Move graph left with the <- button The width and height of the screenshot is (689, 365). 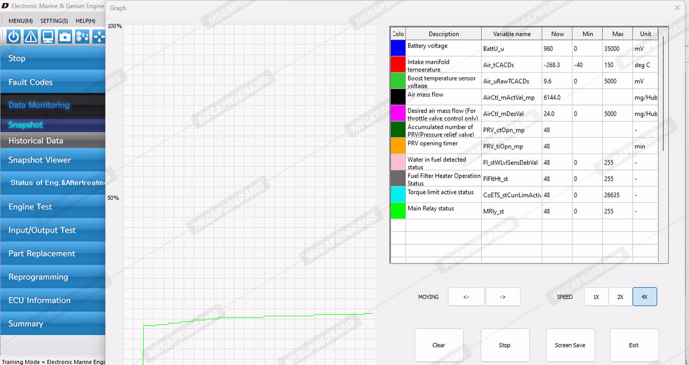tap(466, 297)
